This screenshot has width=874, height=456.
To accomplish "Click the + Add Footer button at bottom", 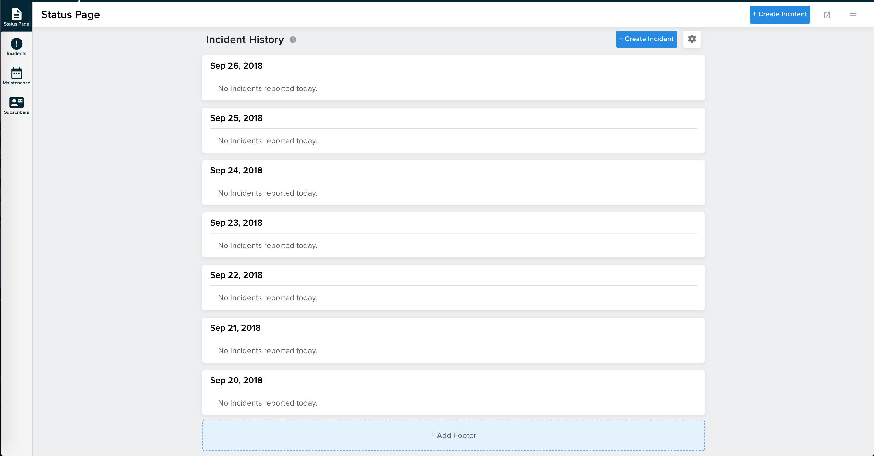I will (453, 435).
